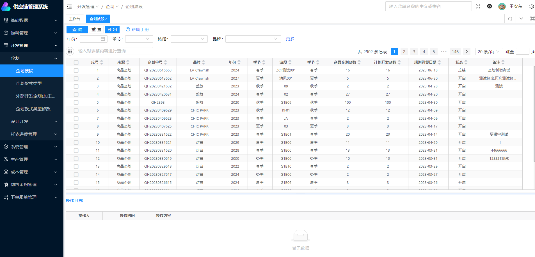
Task: Open the column settings grid icon
Action: pyautogui.click(x=70, y=51)
